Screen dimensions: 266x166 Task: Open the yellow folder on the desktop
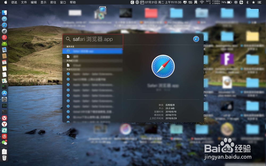coord(252,36)
